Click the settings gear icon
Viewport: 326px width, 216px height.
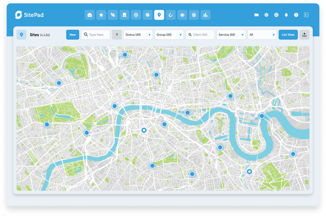coord(266,15)
